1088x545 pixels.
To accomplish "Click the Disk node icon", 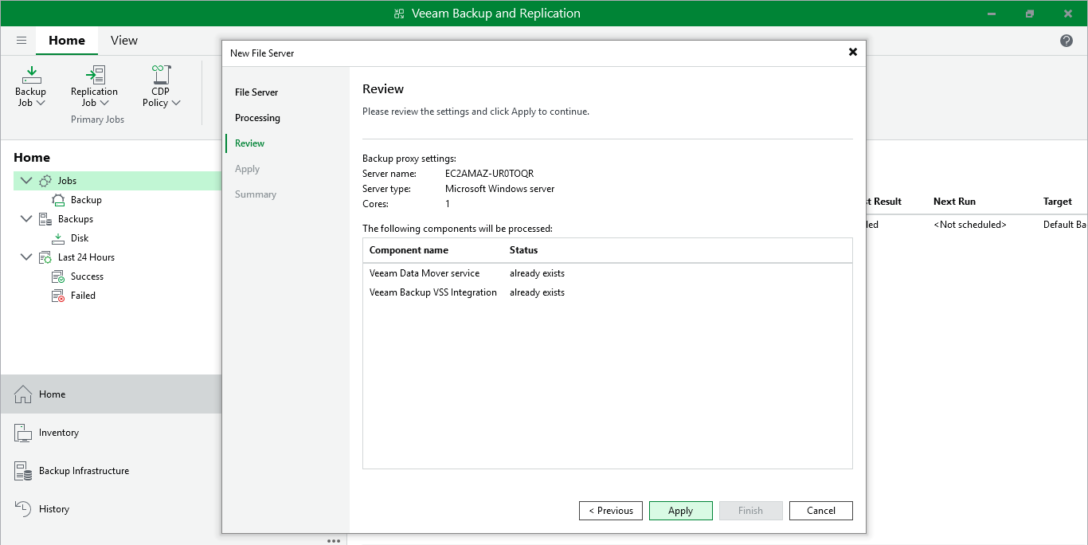I will pos(58,238).
